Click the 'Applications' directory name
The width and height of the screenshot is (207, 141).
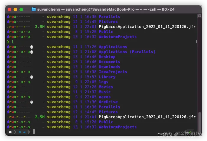[x=113, y=47]
